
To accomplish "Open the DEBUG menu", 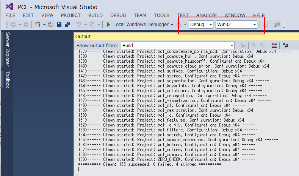I will click(x=118, y=15).
